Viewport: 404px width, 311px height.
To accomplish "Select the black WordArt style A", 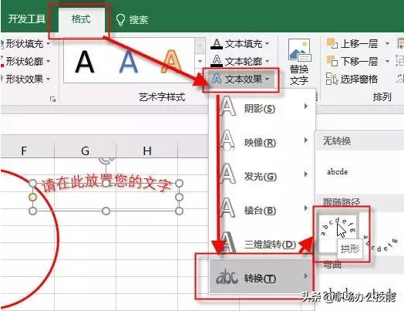I will 85,62.
